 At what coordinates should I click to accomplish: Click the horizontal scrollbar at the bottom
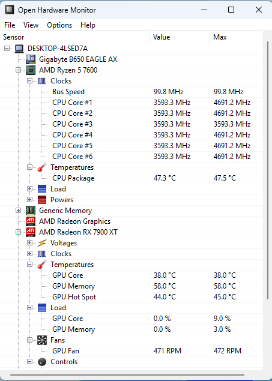127,375
